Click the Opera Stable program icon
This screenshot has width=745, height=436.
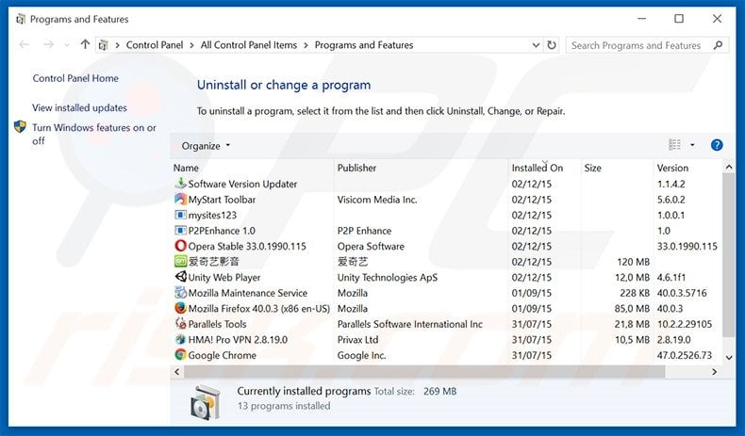click(180, 246)
